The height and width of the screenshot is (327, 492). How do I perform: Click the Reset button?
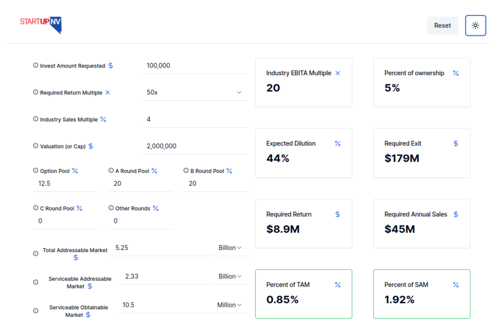click(442, 25)
